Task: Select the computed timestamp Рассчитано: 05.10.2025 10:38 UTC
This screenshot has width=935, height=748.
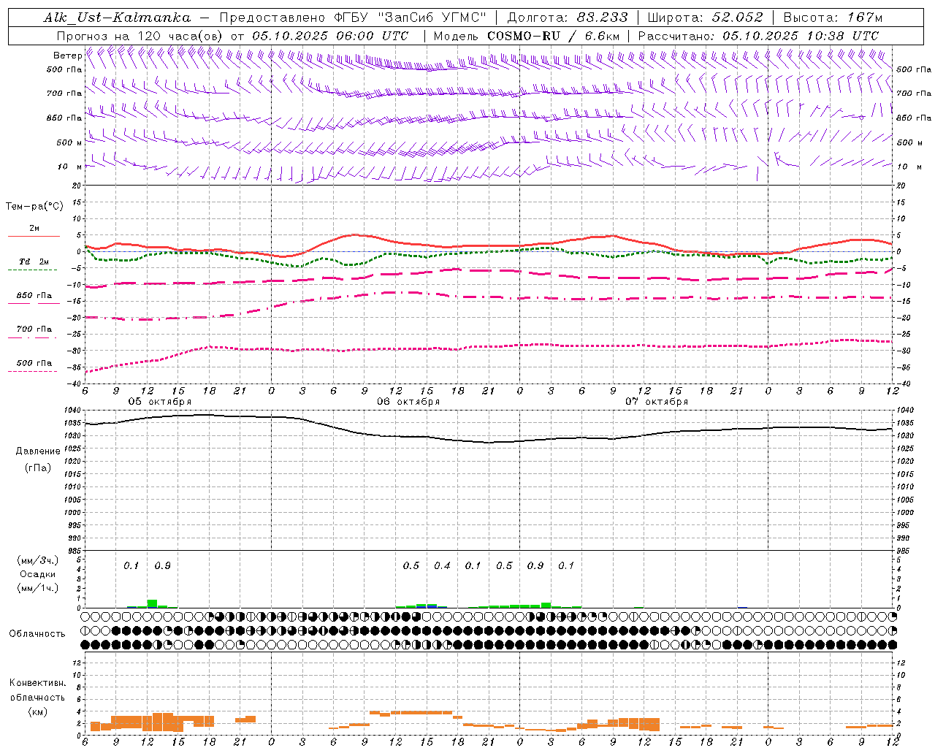Action: 758,36
